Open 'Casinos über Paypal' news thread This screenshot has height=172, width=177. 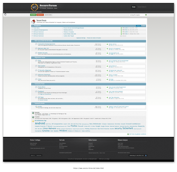coord(69,36)
